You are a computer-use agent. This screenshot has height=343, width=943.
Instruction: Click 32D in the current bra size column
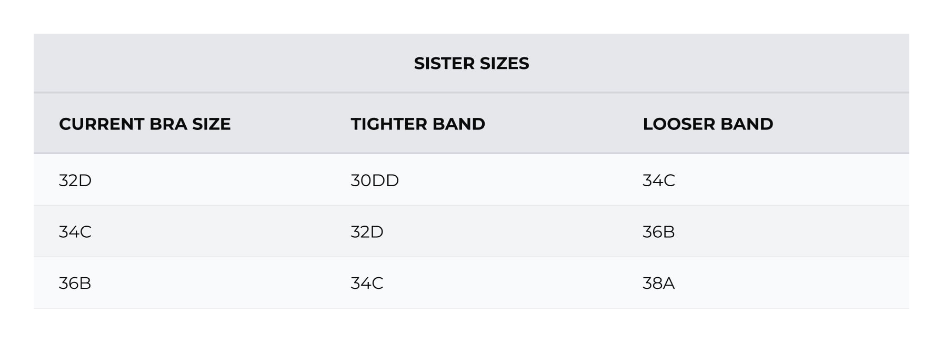[x=75, y=180]
